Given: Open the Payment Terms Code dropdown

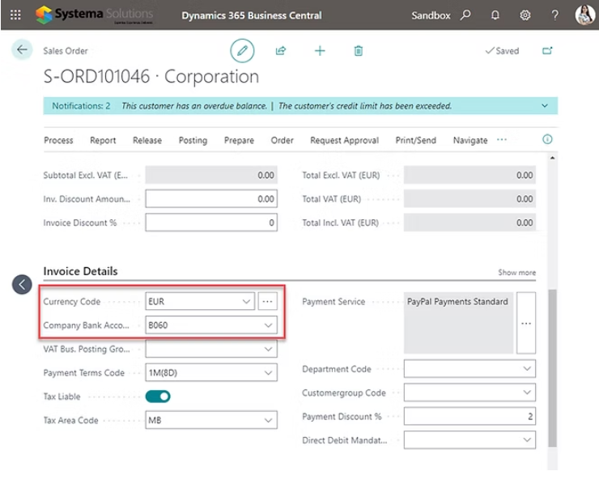Looking at the screenshot, I should click(268, 373).
